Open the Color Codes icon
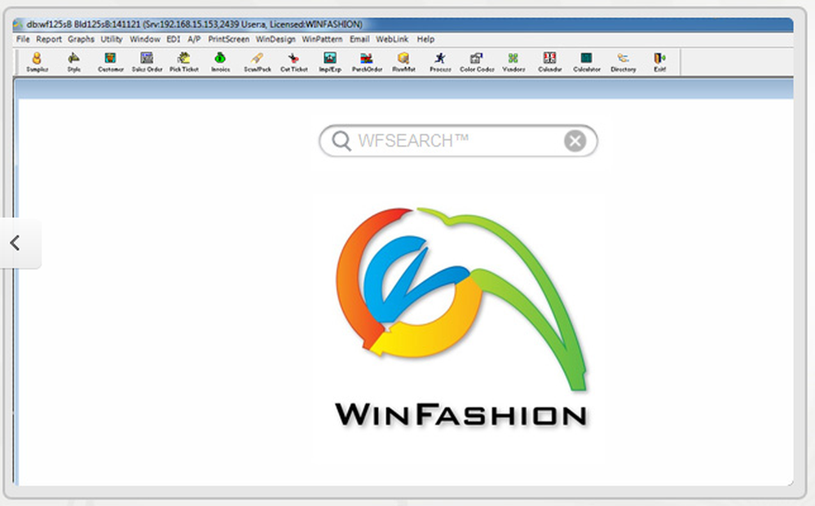815x506 pixels. [477, 62]
